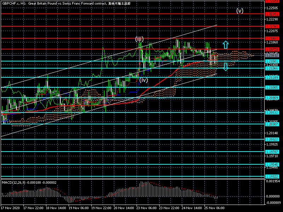This screenshot has width=283, height=212.
Task: Click the gray current price 1.21612 label
Action: click(272, 55)
